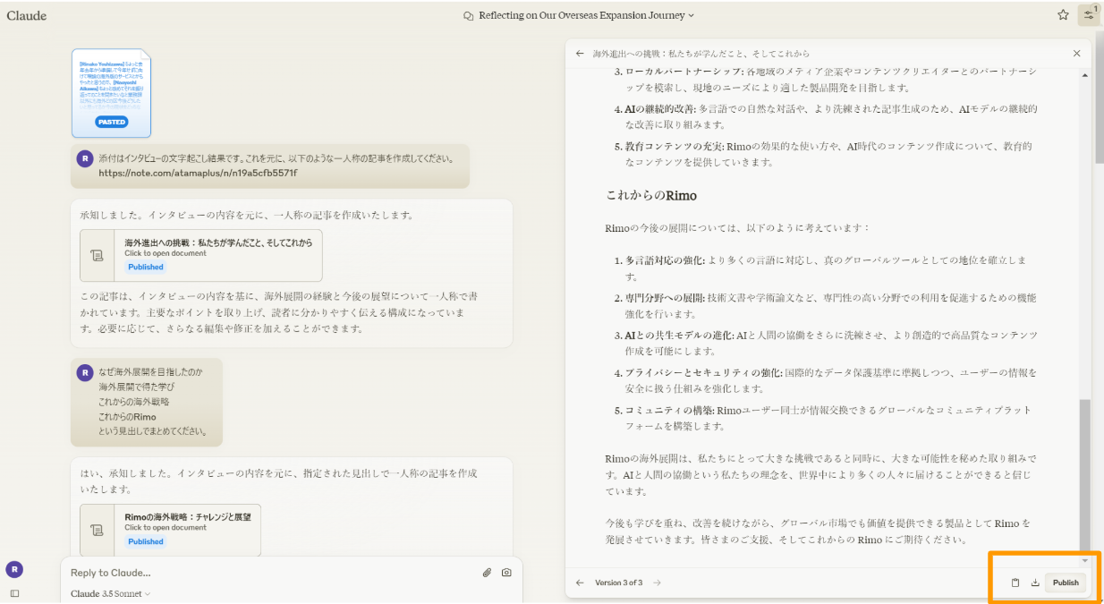Attach a file with the paperclip icon
The width and height of the screenshot is (1104, 604).
pyautogui.click(x=487, y=573)
